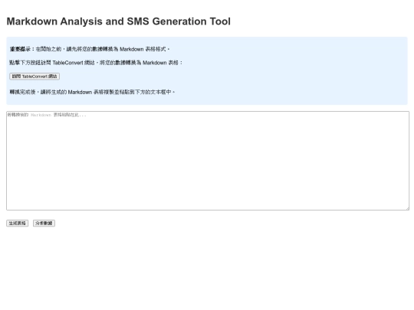
Task: Open the 訪問 TableConvert 網站 button
Action: [34, 77]
